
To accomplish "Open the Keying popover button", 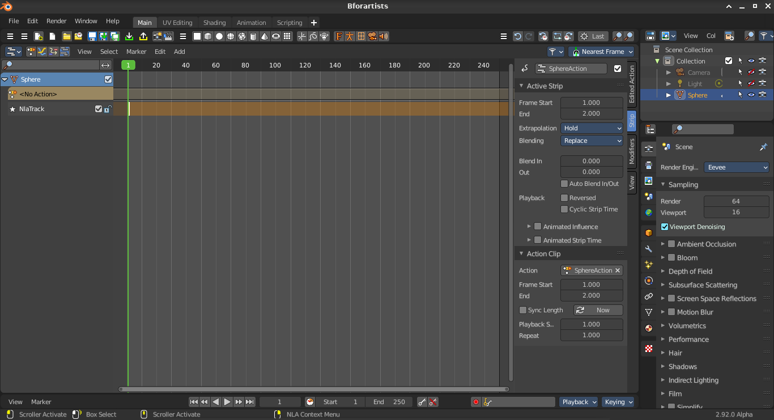I will click(619, 402).
